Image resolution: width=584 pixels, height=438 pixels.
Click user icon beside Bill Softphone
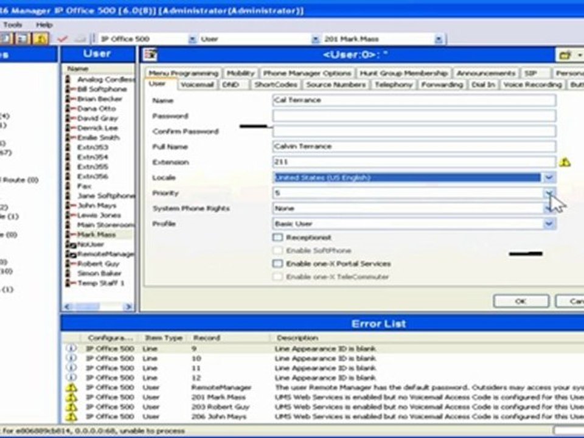click(70, 89)
